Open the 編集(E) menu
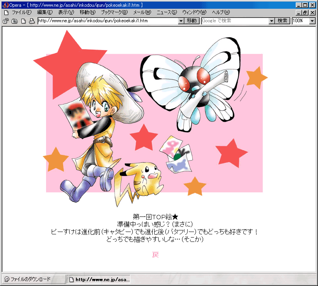 tap(45, 12)
